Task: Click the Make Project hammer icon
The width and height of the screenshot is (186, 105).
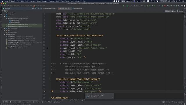Action: click(x=124, y=6)
